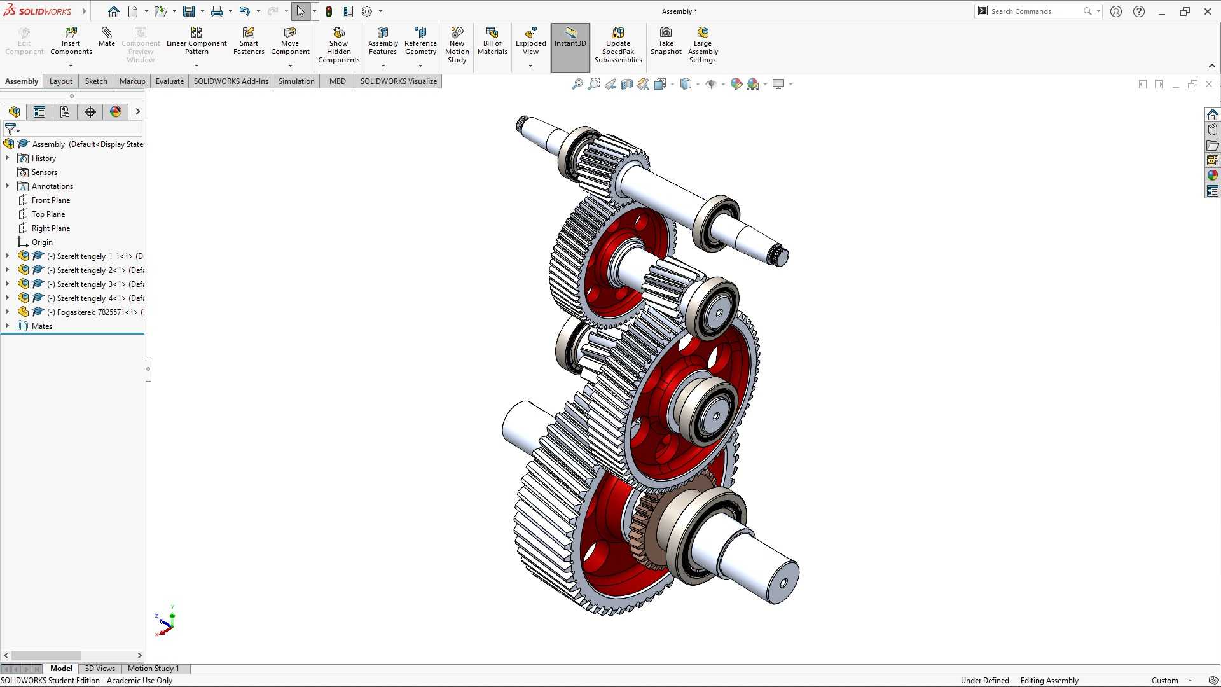Switch to Motion Study 1 tab
Image resolution: width=1221 pixels, height=687 pixels.
pyautogui.click(x=153, y=669)
